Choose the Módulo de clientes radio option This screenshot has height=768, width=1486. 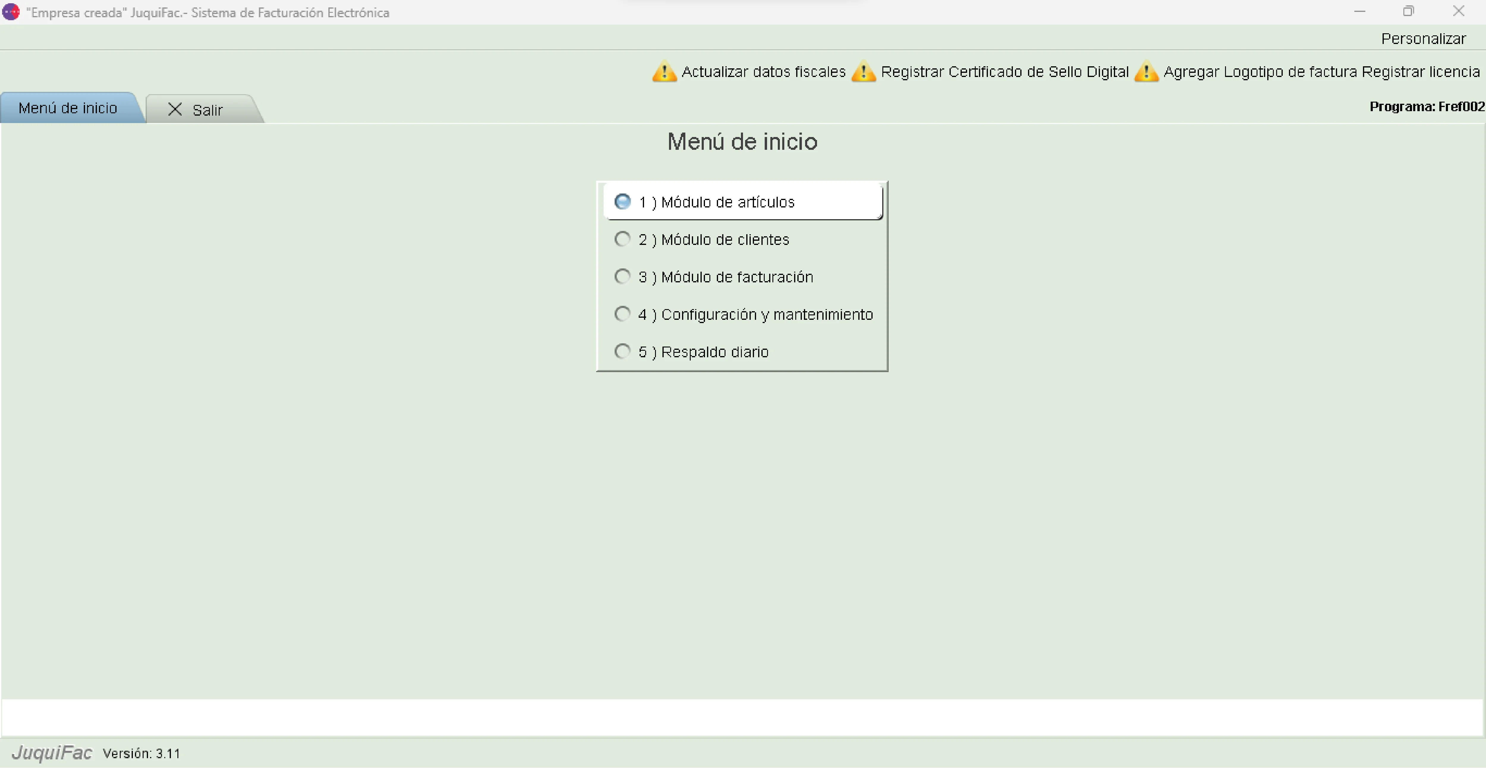click(622, 239)
